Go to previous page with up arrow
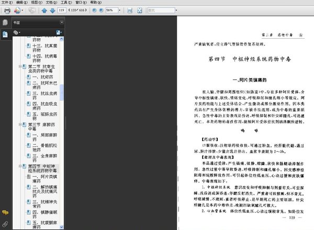 (x=44, y=10)
